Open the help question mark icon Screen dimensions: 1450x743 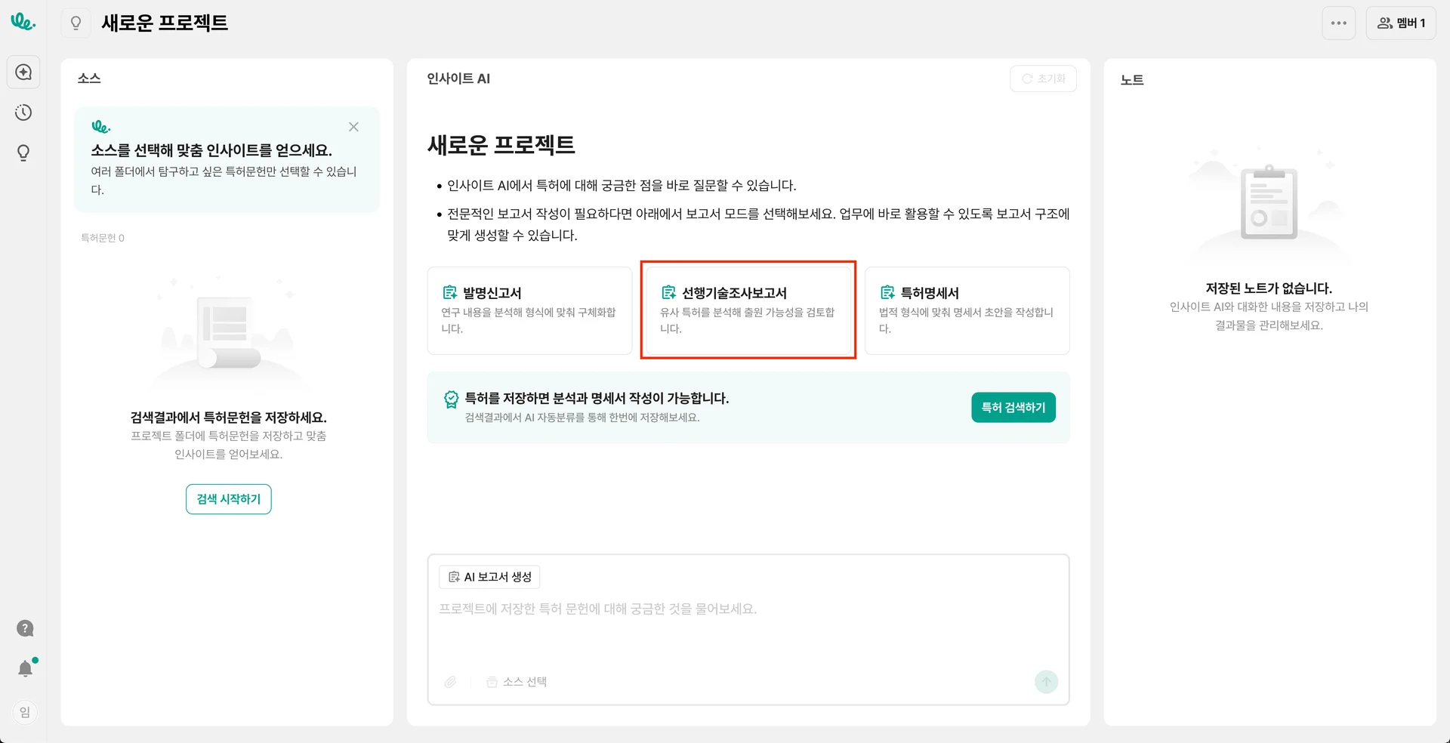25,628
